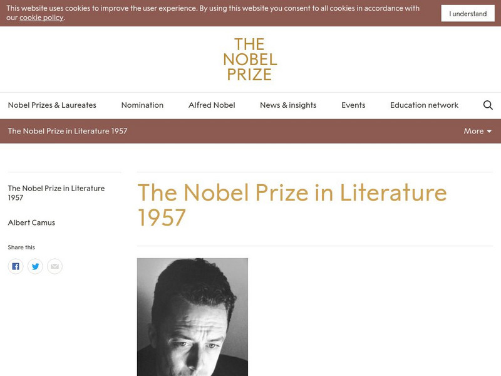
Task: Open the Nomination menu item
Action: (x=142, y=105)
